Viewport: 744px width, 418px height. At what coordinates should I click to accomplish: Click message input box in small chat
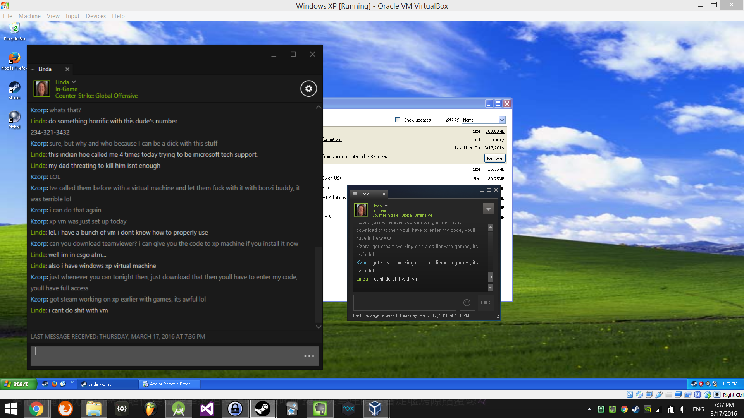[405, 303]
